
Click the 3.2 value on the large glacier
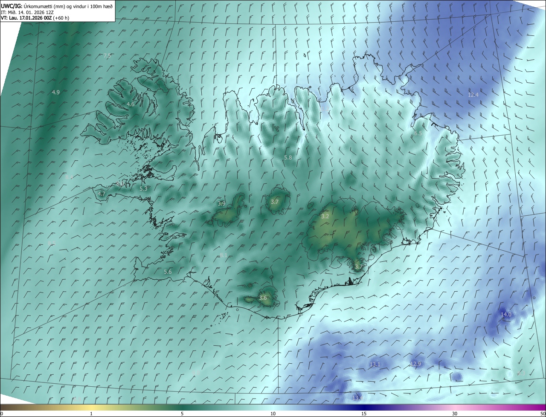(325, 217)
